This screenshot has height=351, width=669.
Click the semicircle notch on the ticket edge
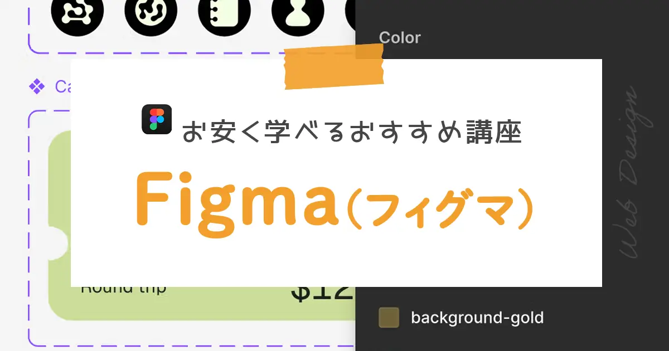[x=58, y=244]
